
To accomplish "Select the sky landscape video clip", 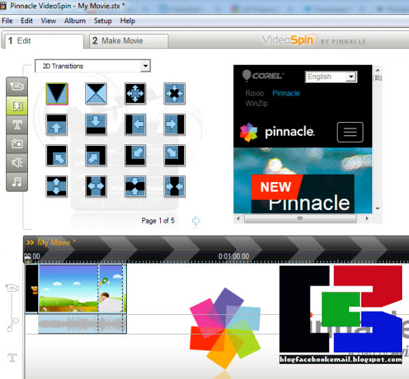I will click(x=68, y=288).
